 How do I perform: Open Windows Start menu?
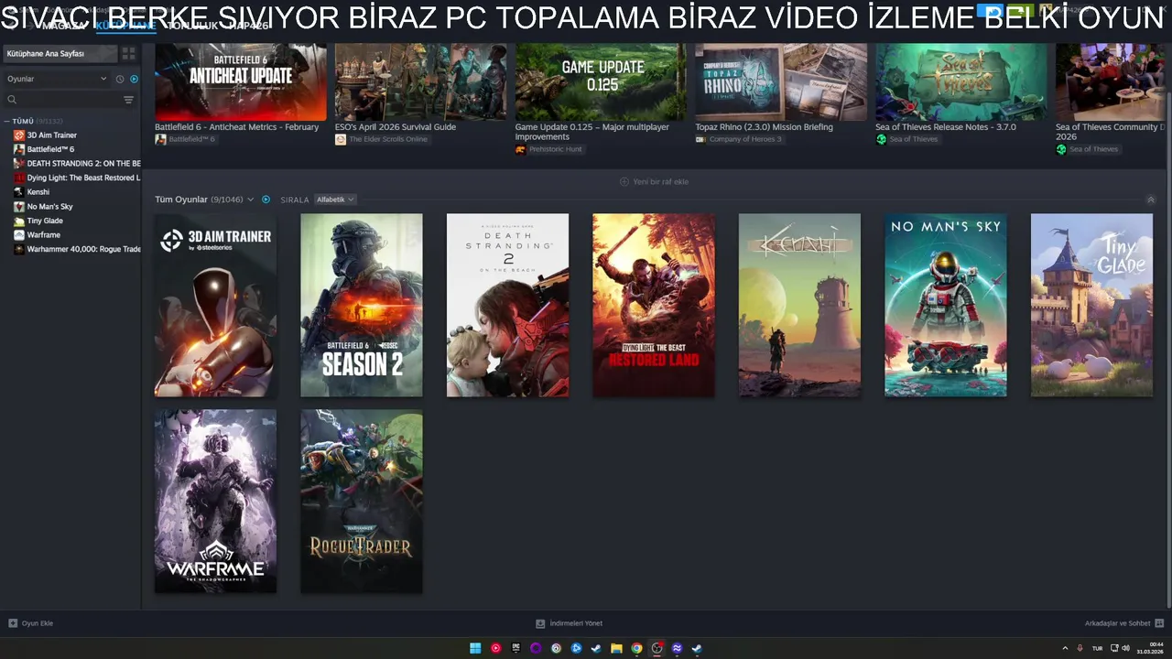click(x=475, y=648)
